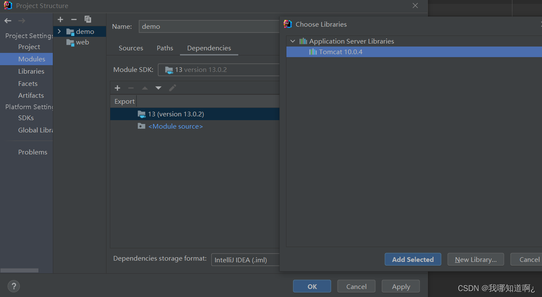Copy the selected module icon
542x297 pixels.
pyautogui.click(x=88, y=19)
